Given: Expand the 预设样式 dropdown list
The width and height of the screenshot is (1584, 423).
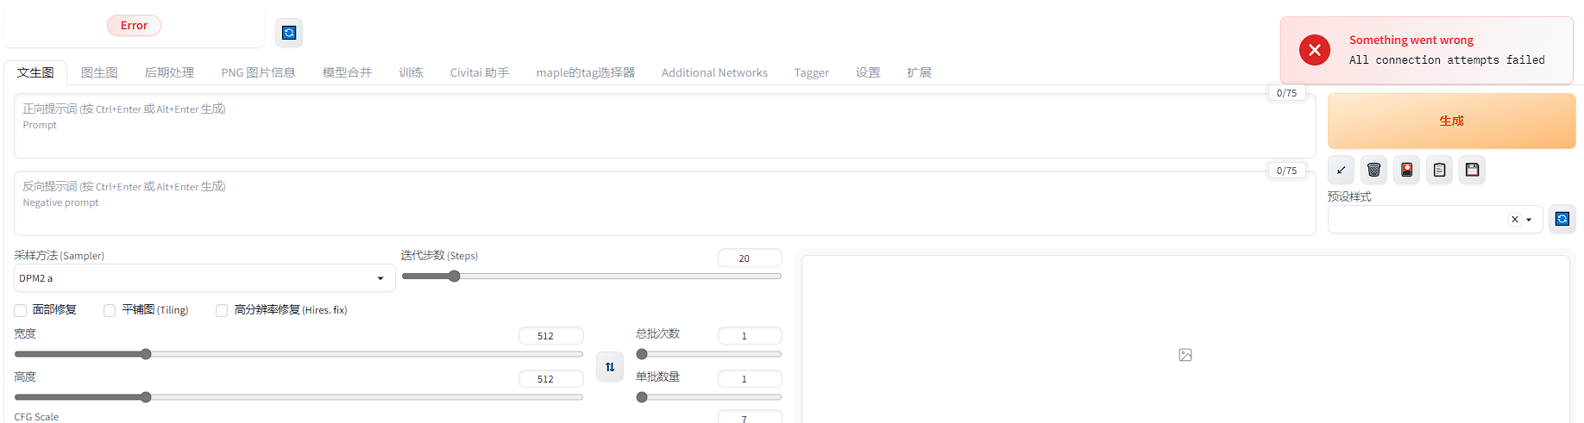Looking at the screenshot, I should 1529,220.
